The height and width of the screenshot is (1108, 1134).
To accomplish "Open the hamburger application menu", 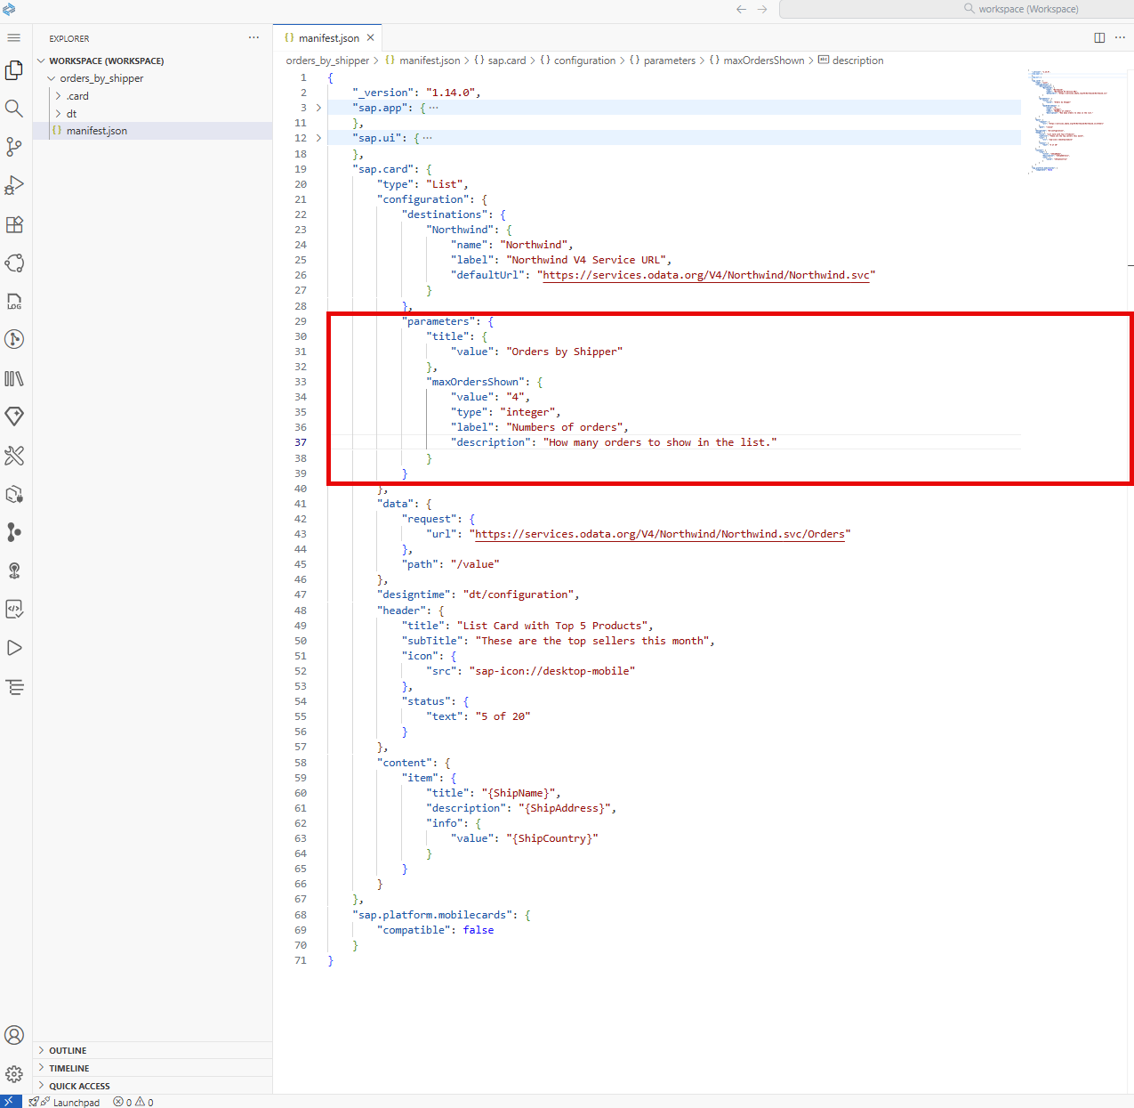I will (13, 37).
